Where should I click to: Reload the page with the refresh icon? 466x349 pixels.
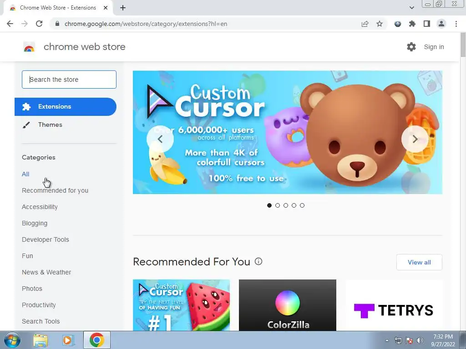coord(39,24)
